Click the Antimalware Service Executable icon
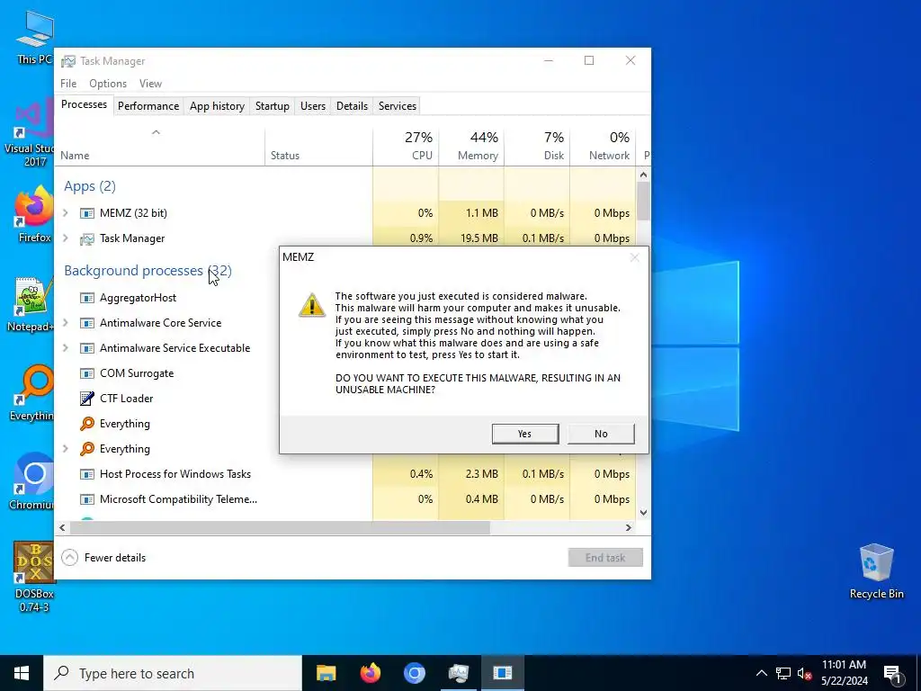Screen dimensions: 921x691 [87, 348]
